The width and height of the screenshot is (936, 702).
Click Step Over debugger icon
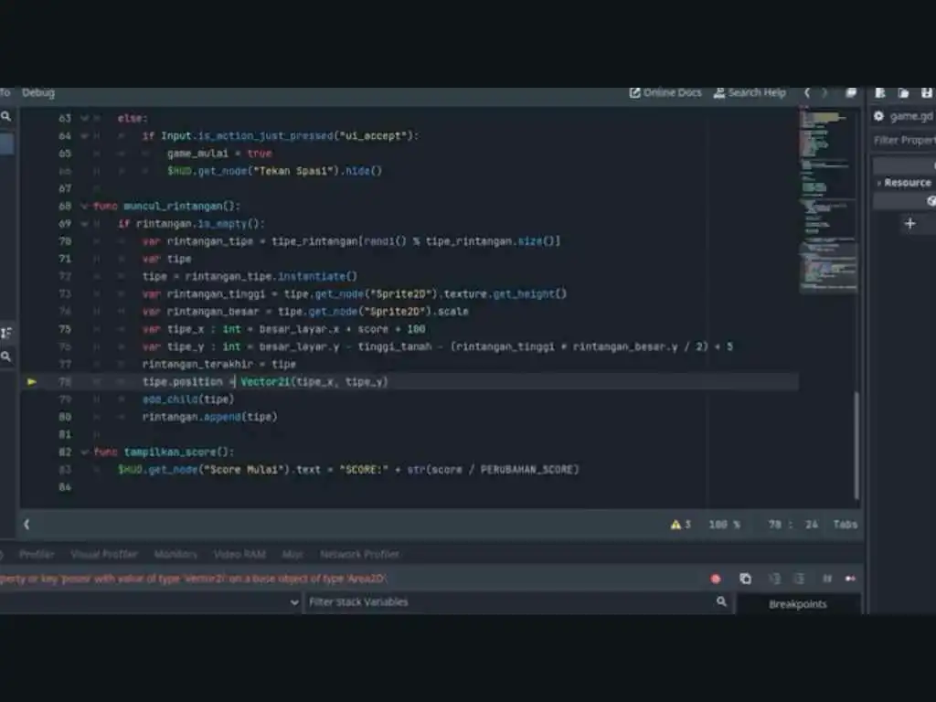pos(799,579)
